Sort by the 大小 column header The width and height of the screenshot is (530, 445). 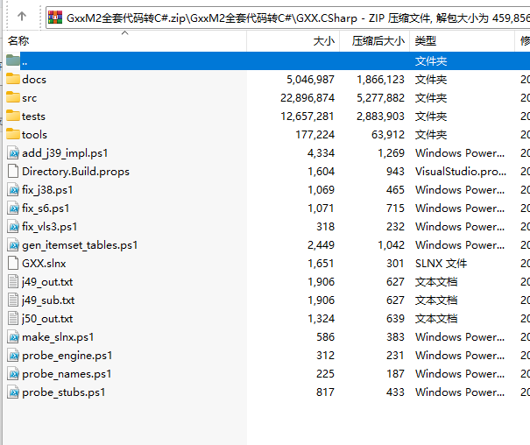tap(293, 41)
